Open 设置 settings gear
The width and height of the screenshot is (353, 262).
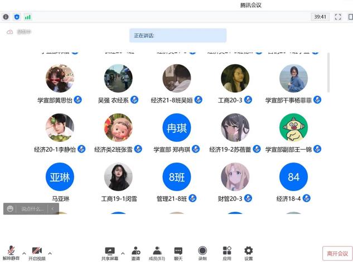(x=249, y=251)
